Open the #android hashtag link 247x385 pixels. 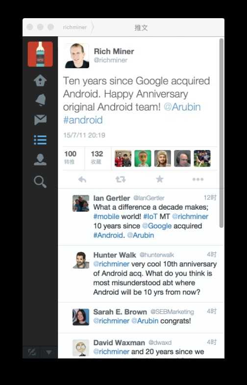(83, 120)
